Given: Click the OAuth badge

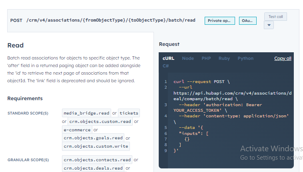Looking at the screenshot, I should [248, 21].
